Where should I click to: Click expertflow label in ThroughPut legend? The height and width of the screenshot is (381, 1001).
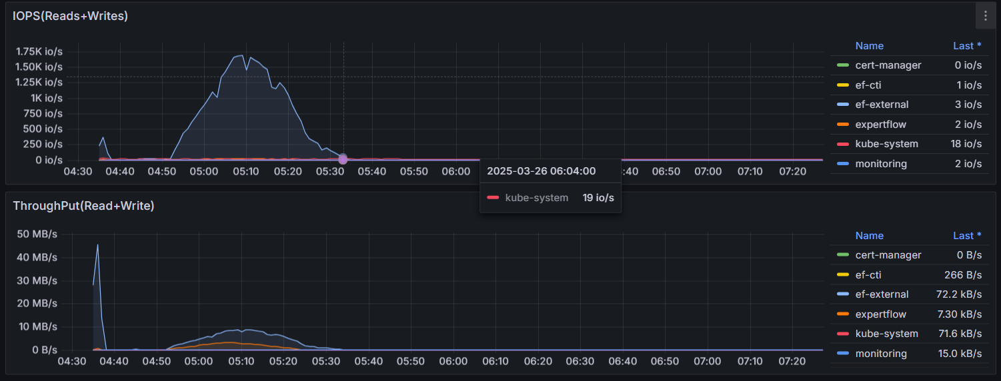[x=880, y=314]
